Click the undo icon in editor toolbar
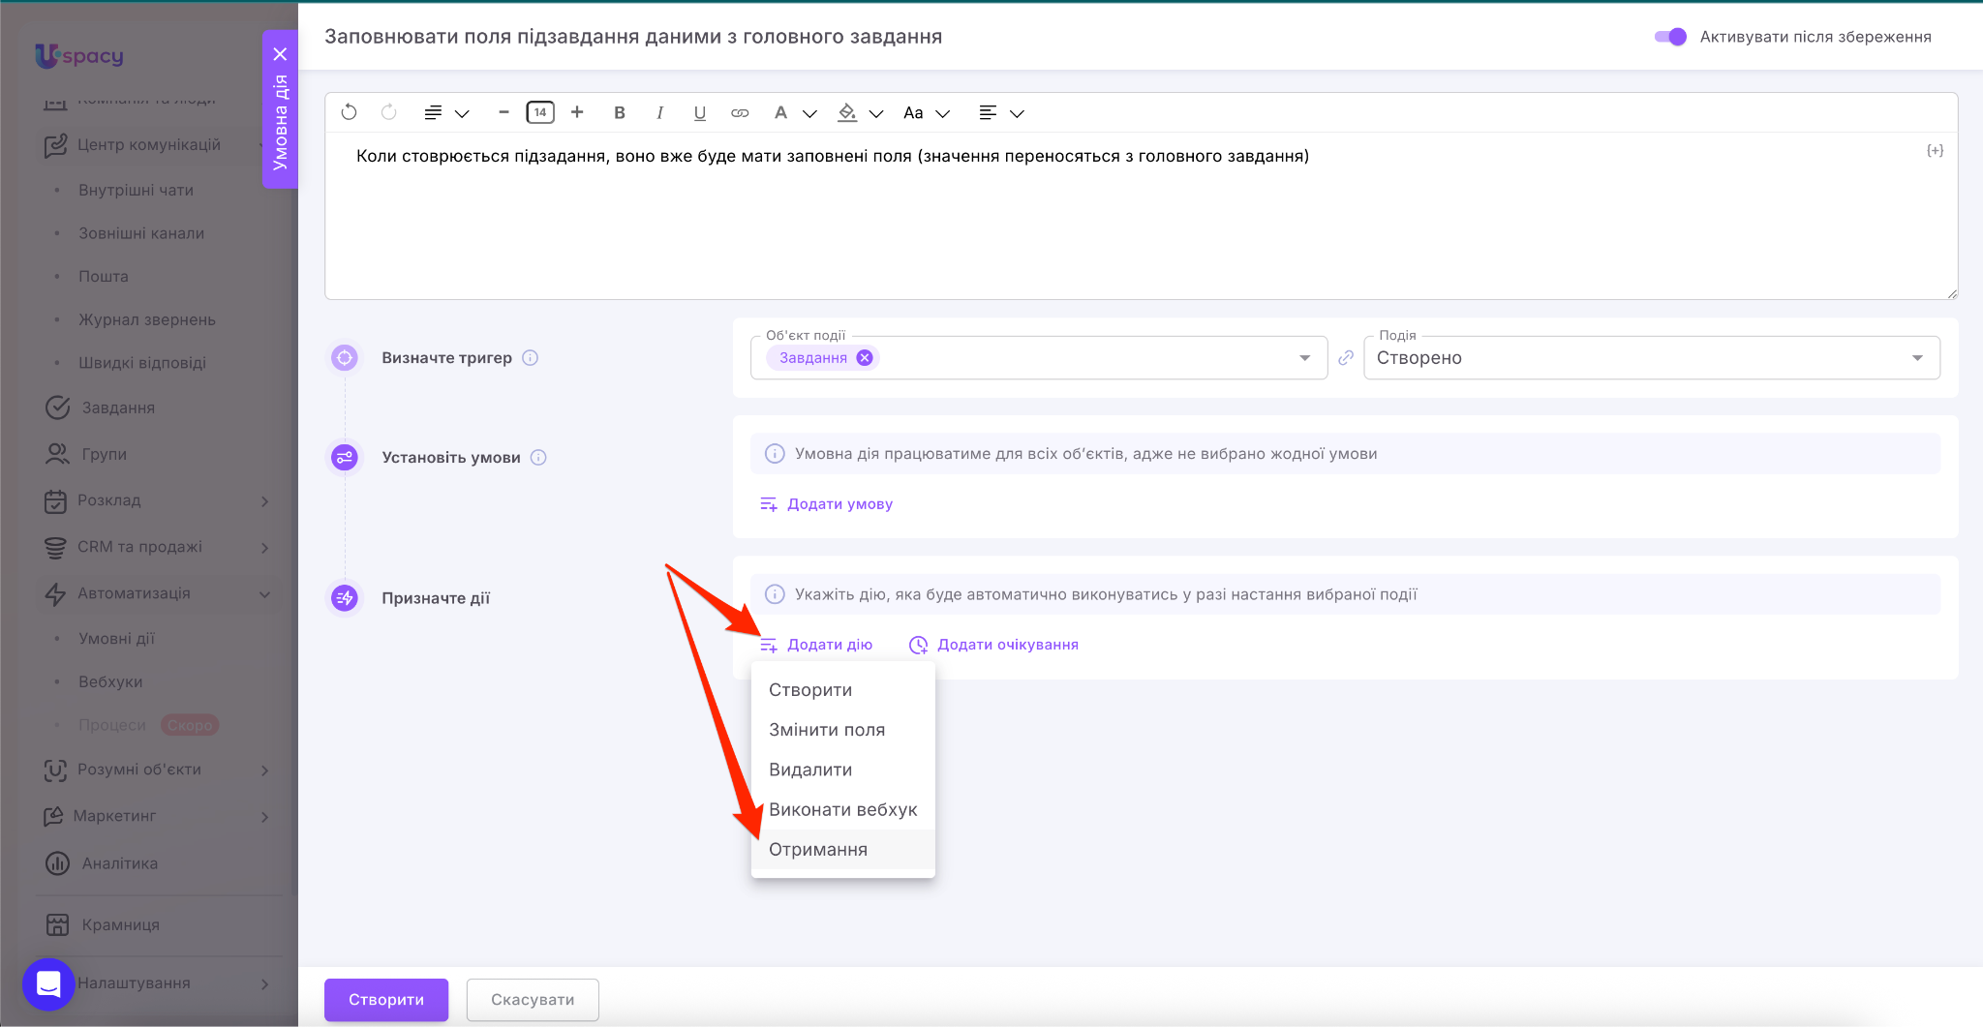The image size is (1983, 1027). [350, 112]
